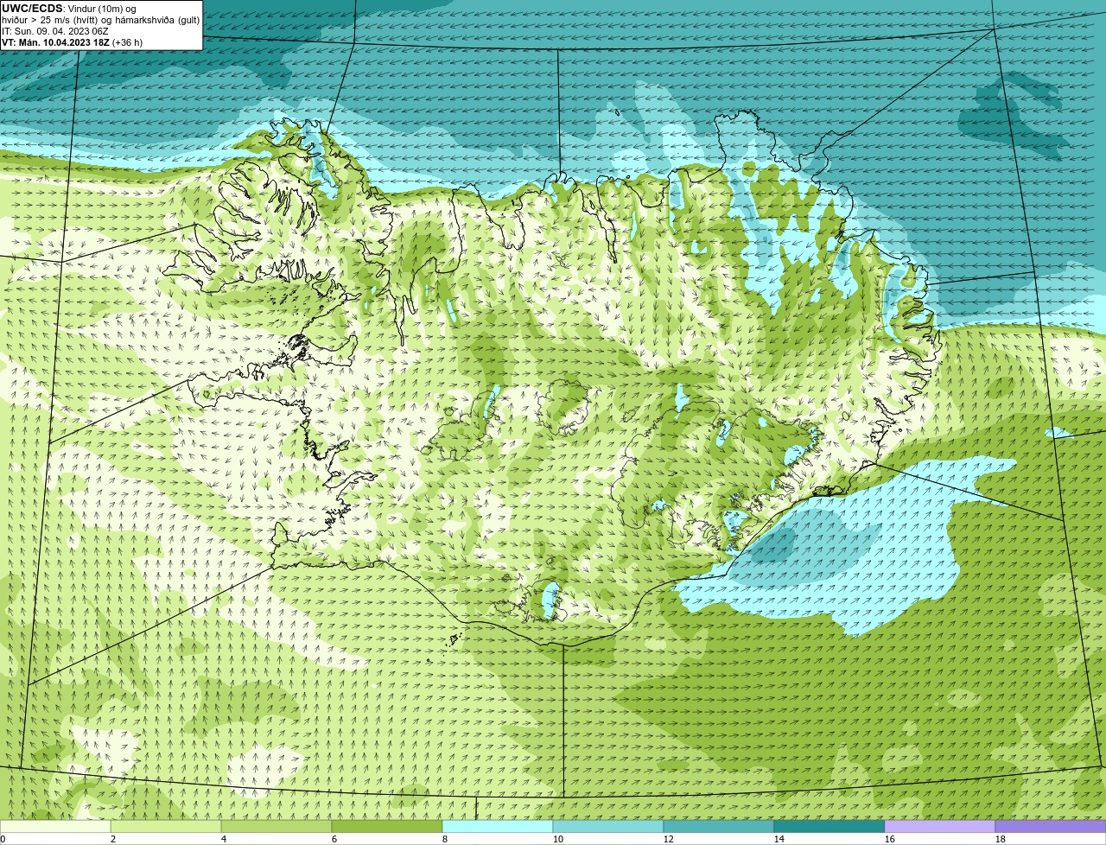The width and height of the screenshot is (1106, 845).
Task: Click the 12–14 m/s teal legend swatch
Action: click(719, 826)
